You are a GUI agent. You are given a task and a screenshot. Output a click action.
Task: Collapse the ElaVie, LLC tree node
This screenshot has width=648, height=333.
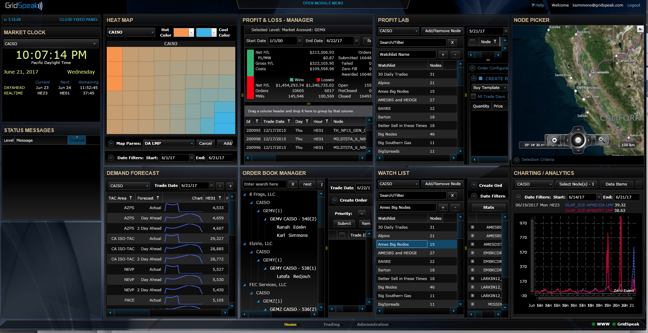coord(245,244)
